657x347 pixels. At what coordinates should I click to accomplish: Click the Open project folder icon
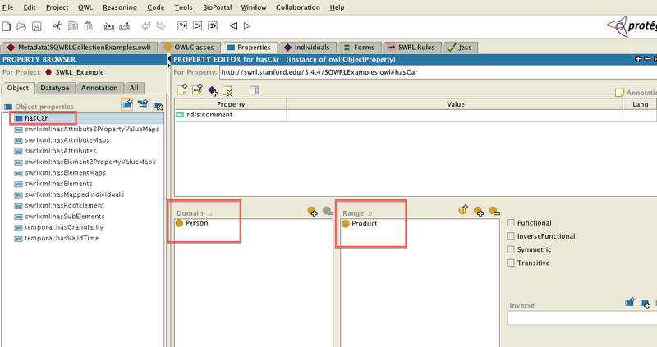coord(21,26)
